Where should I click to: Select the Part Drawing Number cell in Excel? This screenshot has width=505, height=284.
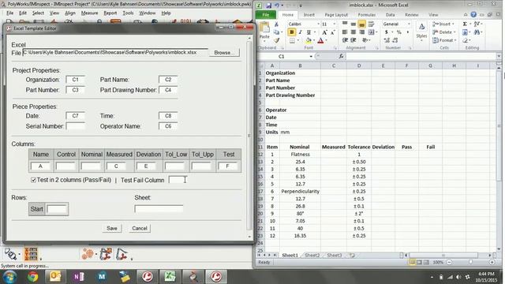290,95
